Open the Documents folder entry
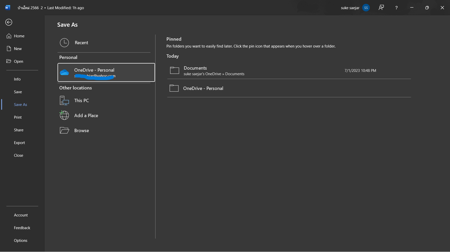Viewport: 450px width, 252px height. click(289, 71)
